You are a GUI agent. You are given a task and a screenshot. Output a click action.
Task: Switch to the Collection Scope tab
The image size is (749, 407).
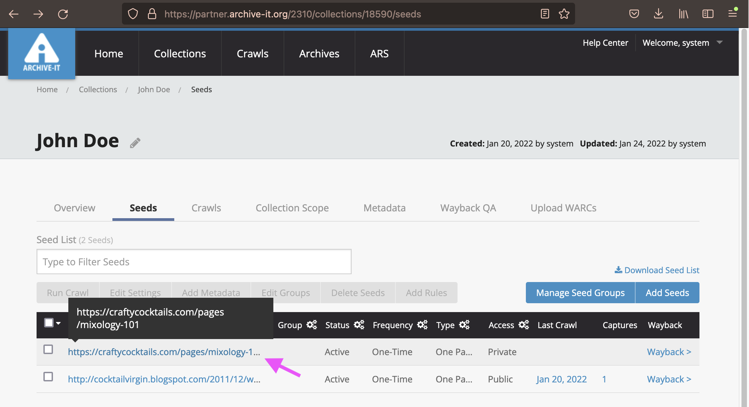[292, 208]
